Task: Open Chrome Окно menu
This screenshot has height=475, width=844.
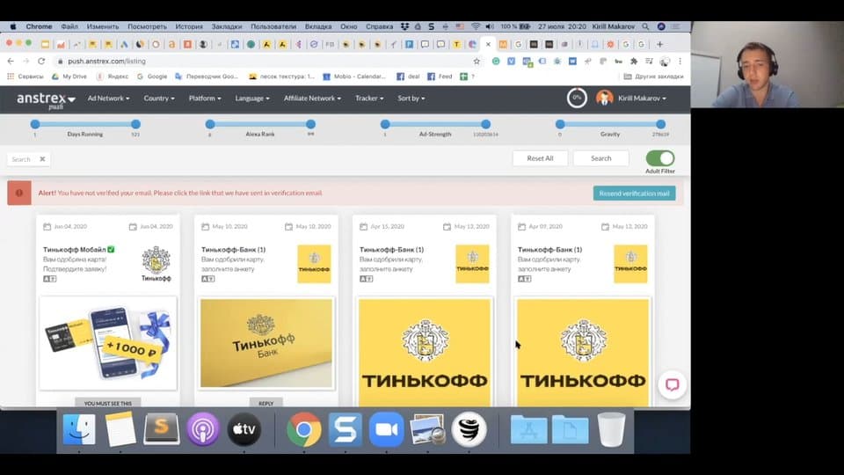Action: [349, 26]
